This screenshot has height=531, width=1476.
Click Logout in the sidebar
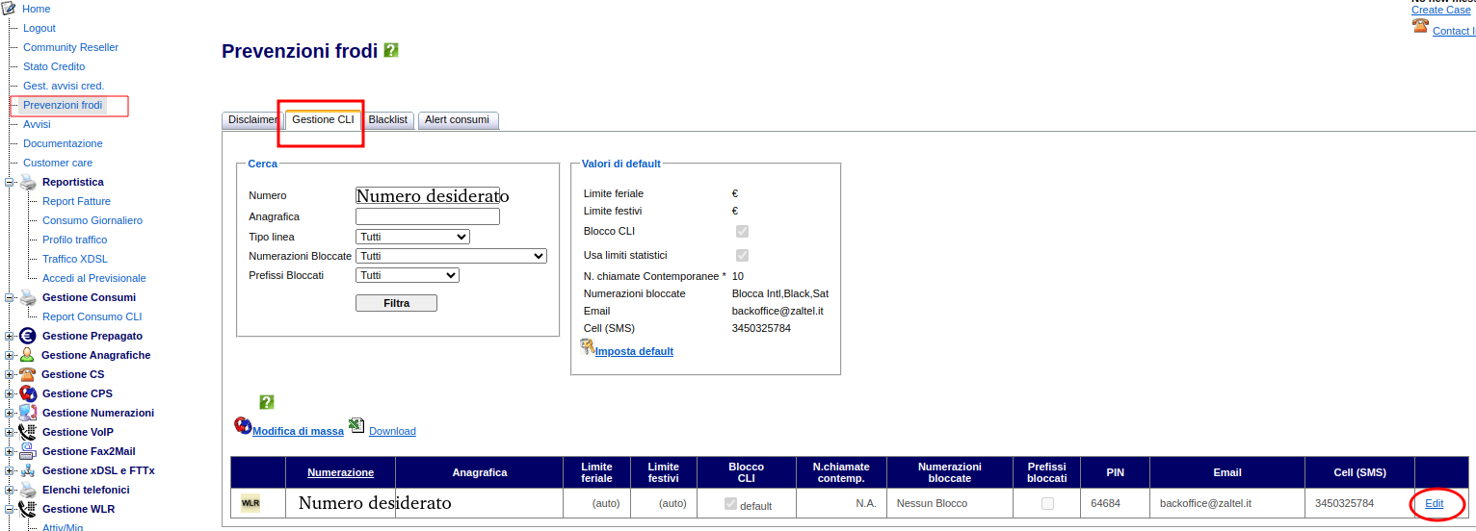[x=40, y=28]
